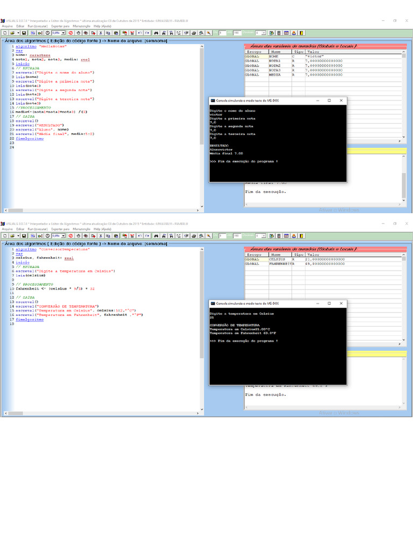
Task: Click calculator icon in bottom window toolbar
Action: 279,236
